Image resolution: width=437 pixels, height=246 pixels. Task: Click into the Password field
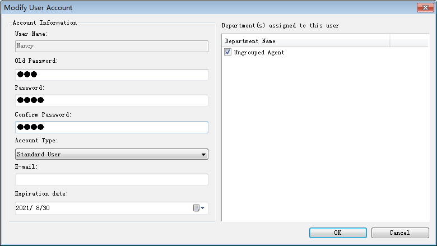tap(111, 100)
